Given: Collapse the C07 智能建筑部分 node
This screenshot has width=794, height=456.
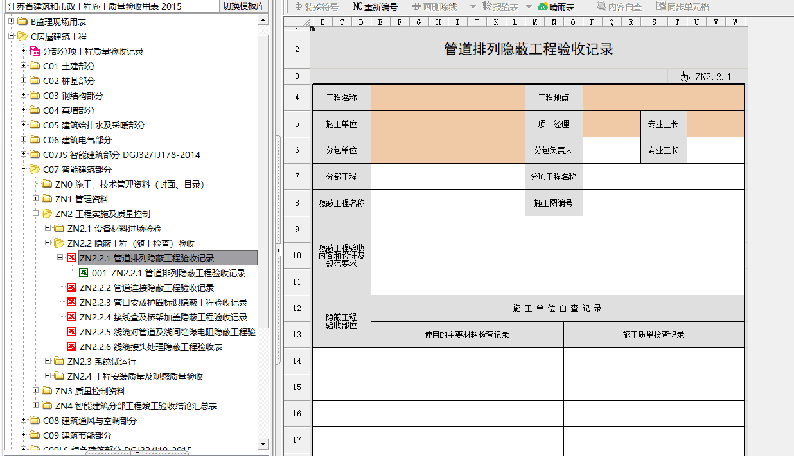Looking at the screenshot, I should pyautogui.click(x=24, y=170).
